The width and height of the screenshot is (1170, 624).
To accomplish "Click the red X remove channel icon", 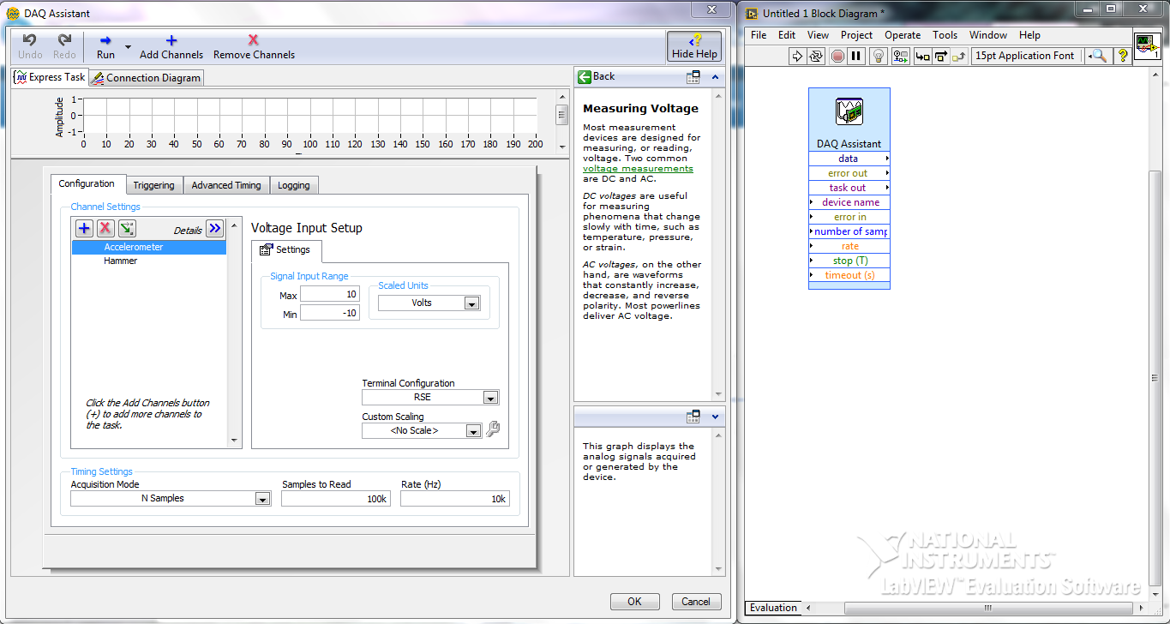I will point(105,228).
